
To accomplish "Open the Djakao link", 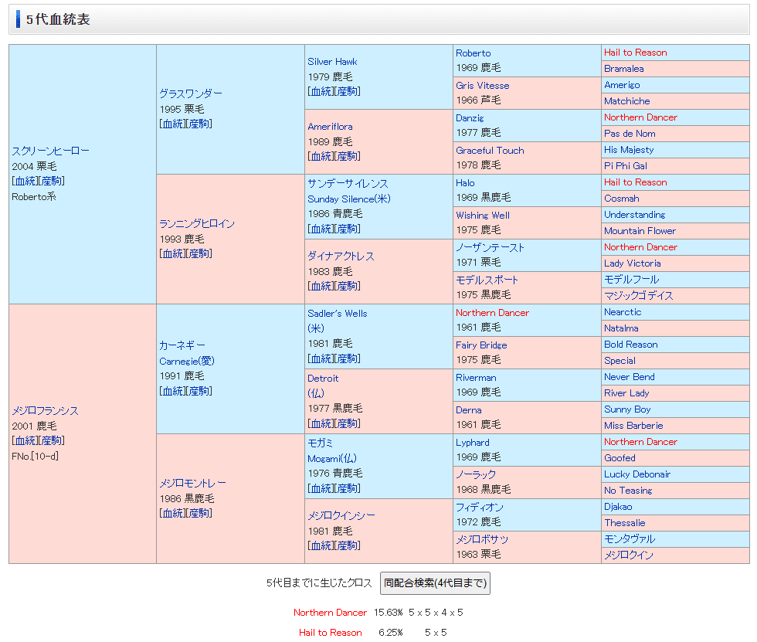I will tap(618, 506).
